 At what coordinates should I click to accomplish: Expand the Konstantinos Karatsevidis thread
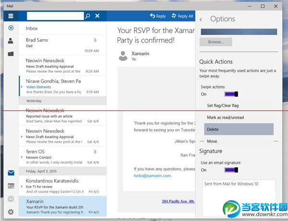pos(22,187)
